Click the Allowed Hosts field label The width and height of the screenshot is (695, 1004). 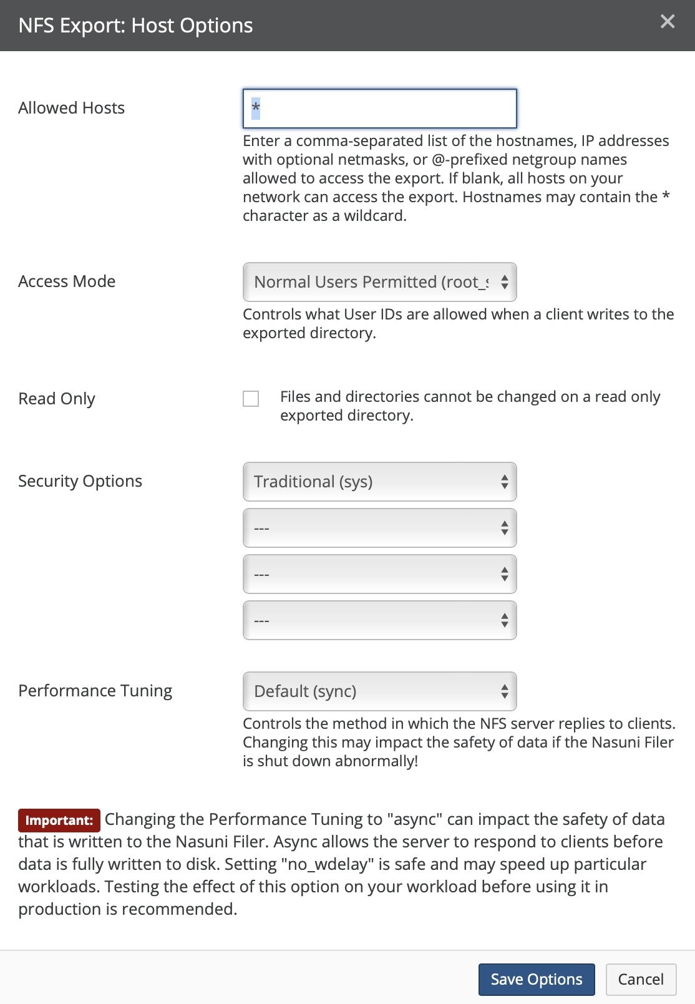(x=71, y=108)
